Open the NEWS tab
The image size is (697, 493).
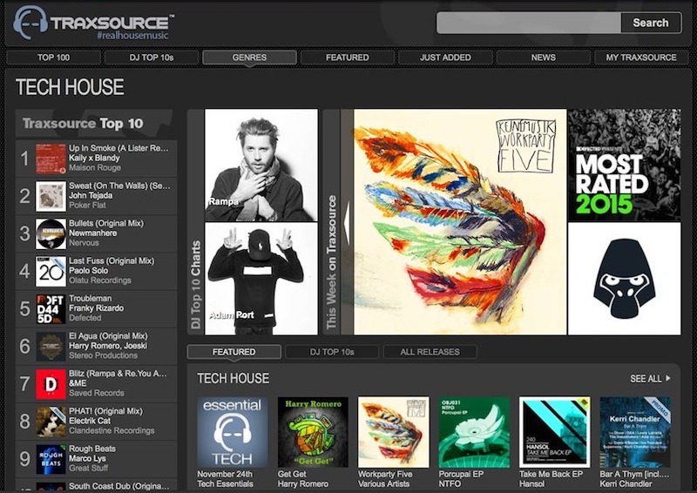click(543, 57)
